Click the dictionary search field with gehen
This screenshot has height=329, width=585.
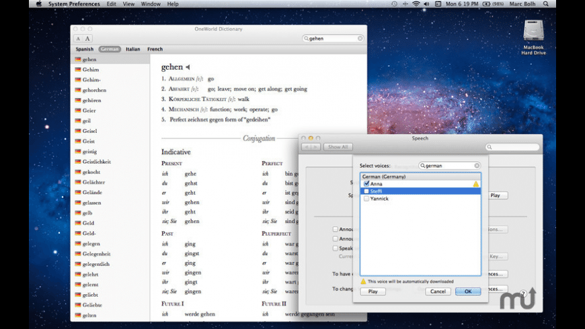click(333, 38)
